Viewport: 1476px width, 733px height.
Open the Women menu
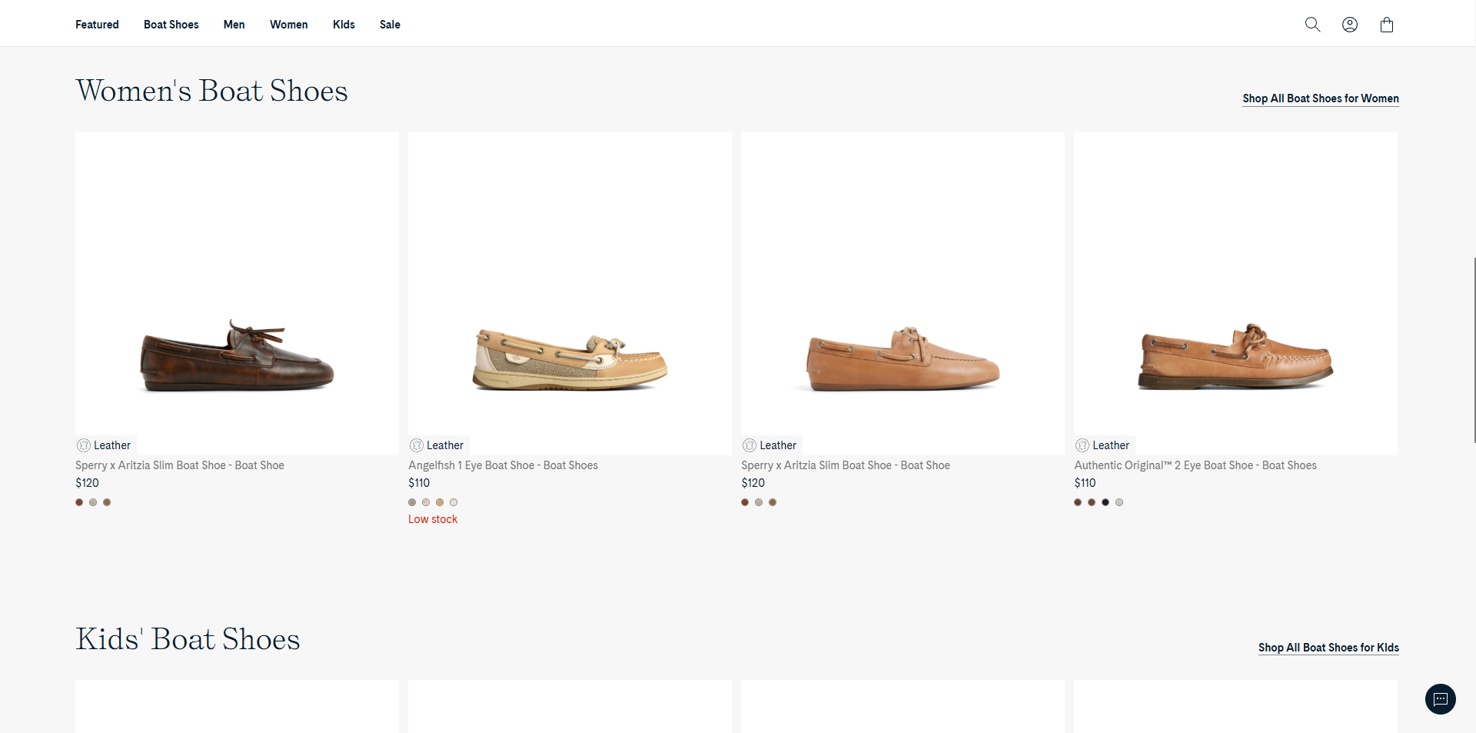click(288, 24)
